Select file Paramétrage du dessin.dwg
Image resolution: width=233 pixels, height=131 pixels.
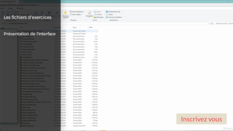coord(32,91)
